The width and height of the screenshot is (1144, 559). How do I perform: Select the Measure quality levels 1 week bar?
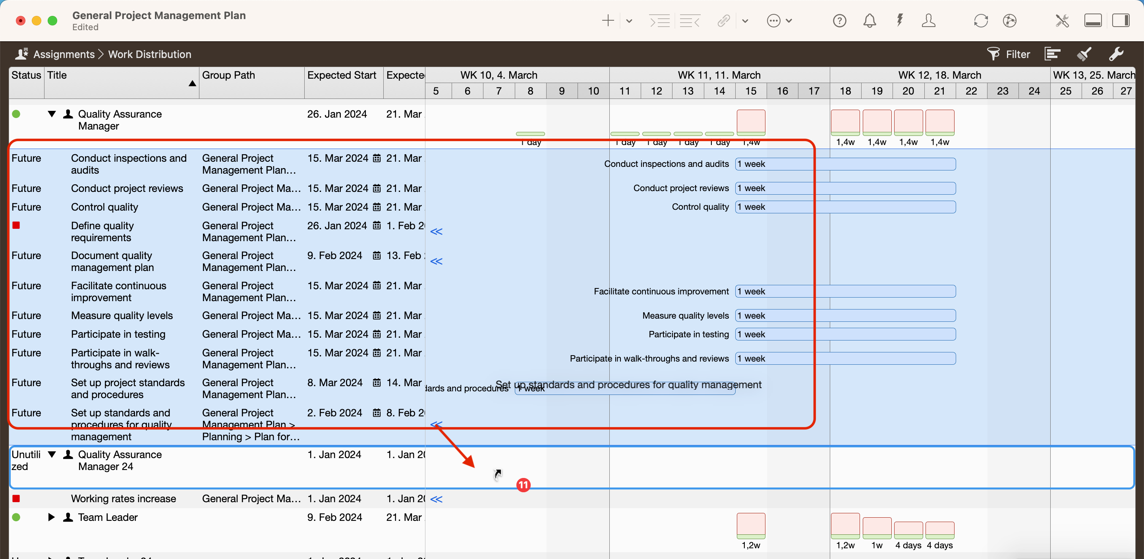(846, 315)
